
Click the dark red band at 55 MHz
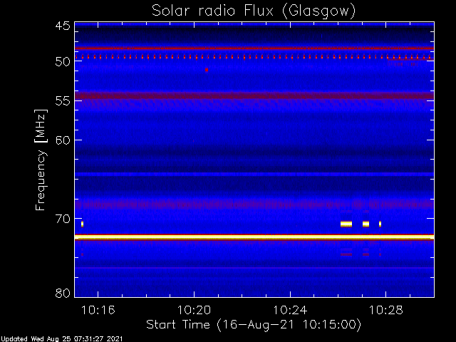tap(254, 95)
